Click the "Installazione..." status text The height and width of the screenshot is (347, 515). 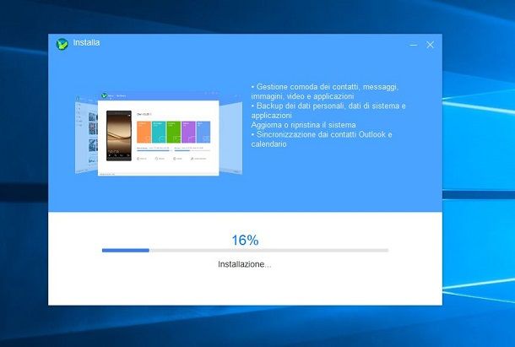pos(245,264)
